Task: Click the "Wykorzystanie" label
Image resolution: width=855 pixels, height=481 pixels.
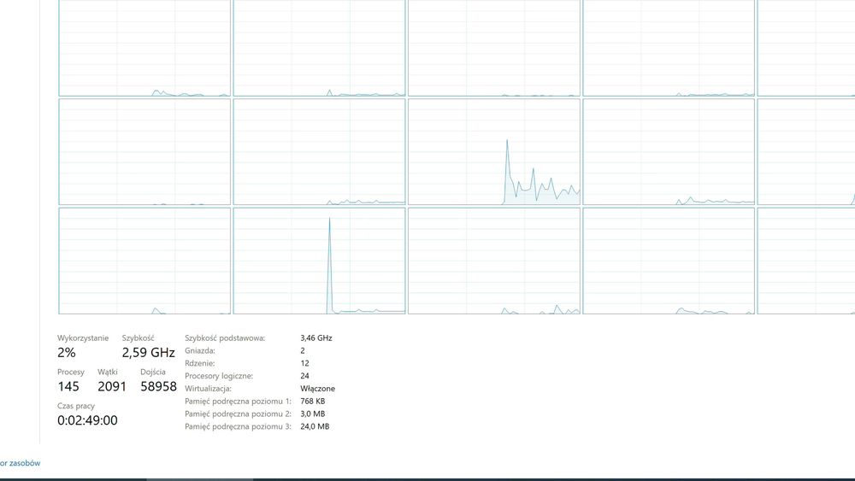Action: click(83, 338)
